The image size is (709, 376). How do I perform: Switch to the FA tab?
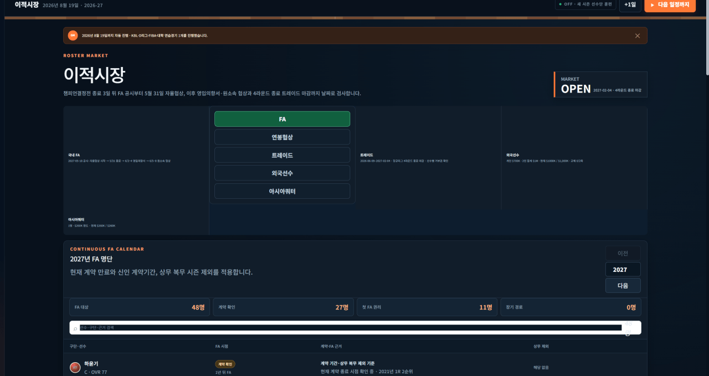click(282, 119)
